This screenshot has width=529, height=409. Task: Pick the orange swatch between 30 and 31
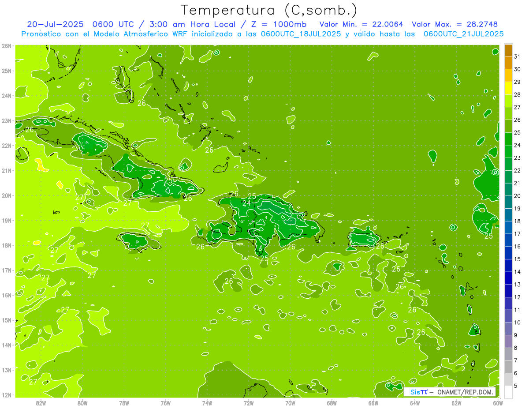pos(508,63)
